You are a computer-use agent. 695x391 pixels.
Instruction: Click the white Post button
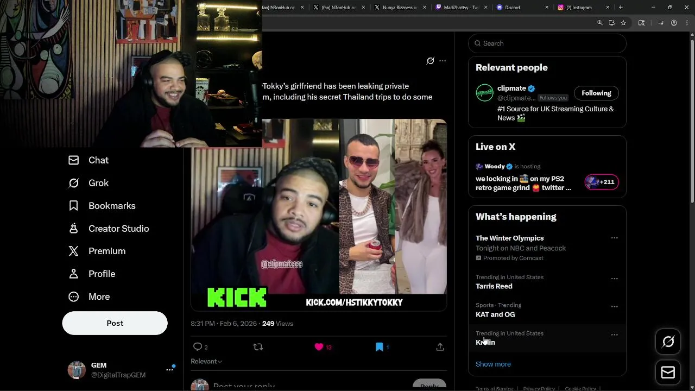(115, 323)
